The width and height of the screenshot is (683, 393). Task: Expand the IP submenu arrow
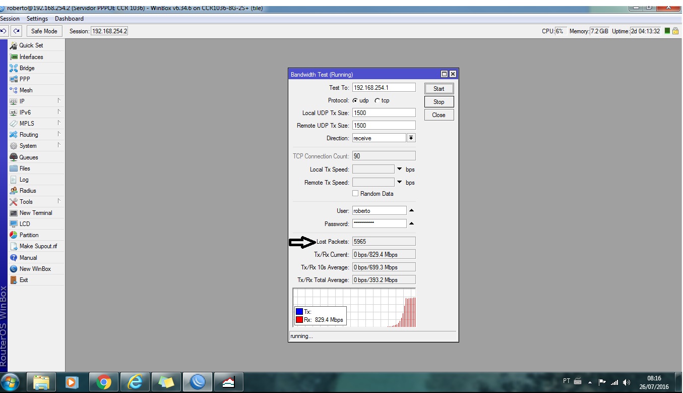click(x=59, y=101)
